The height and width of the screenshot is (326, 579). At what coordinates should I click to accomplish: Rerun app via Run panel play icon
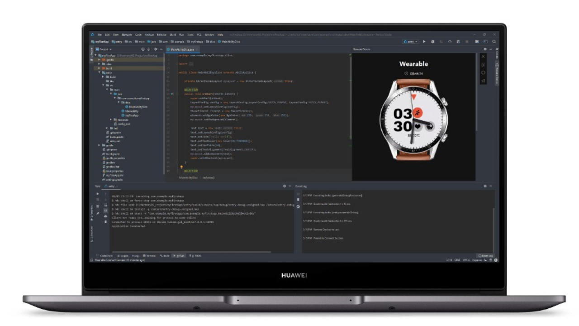[x=98, y=194]
